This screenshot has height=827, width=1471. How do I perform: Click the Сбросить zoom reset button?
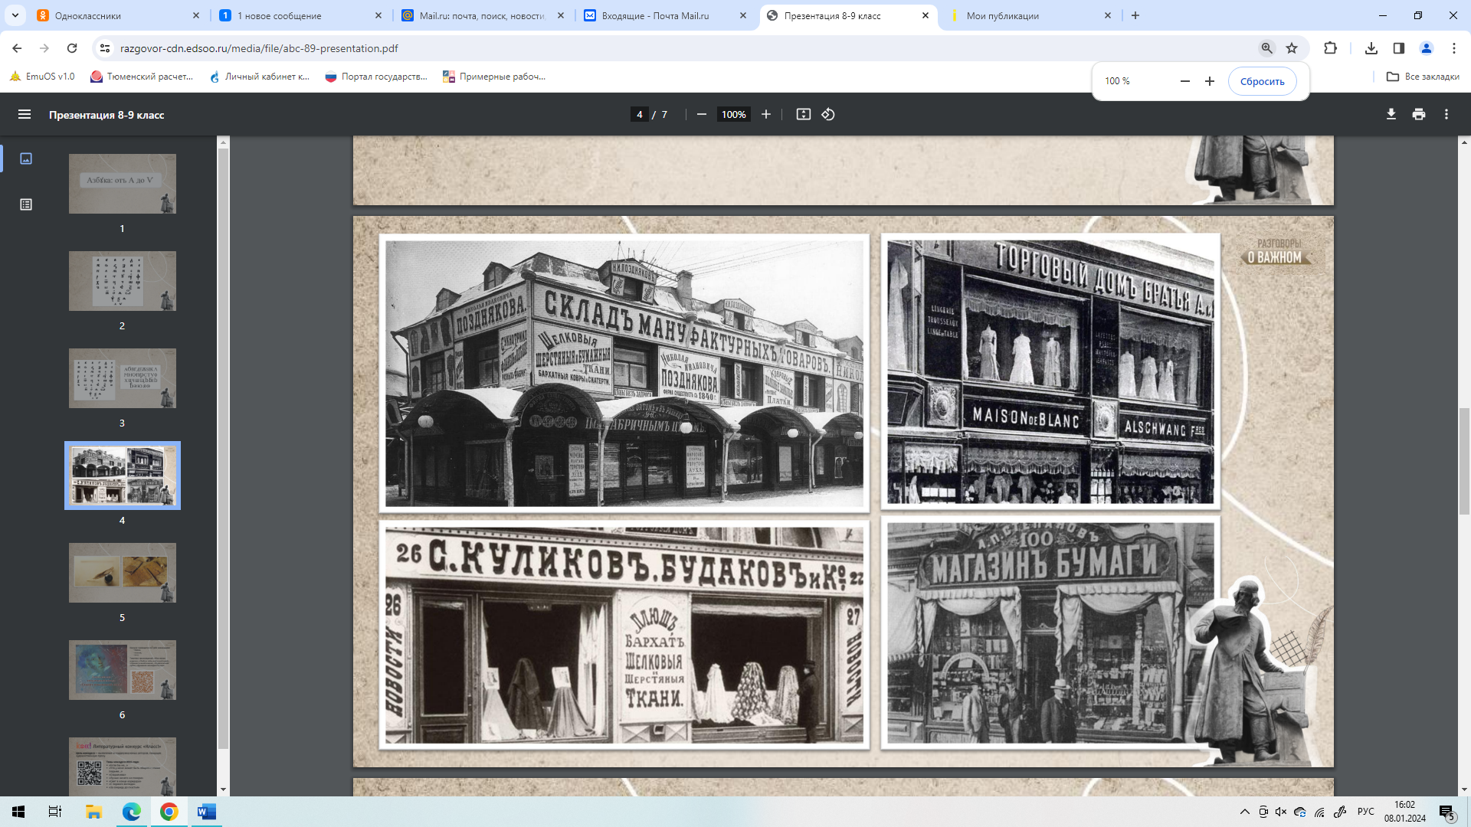(x=1262, y=81)
